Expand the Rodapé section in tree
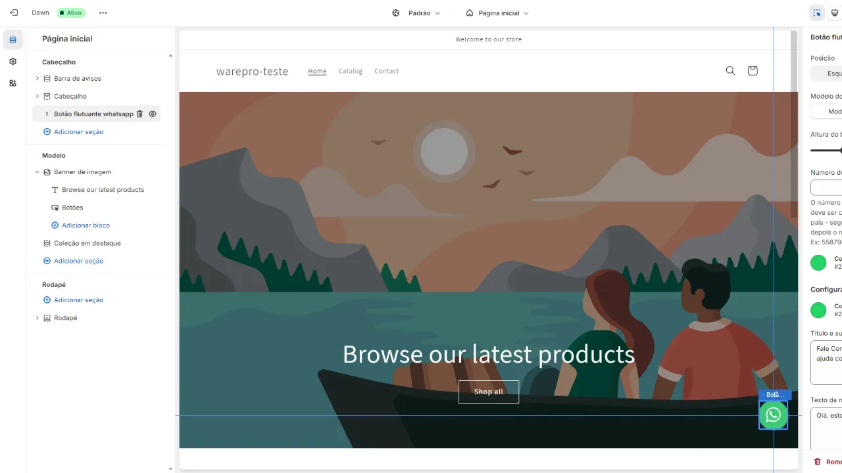This screenshot has width=842, height=473. pyautogui.click(x=37, y=318)
